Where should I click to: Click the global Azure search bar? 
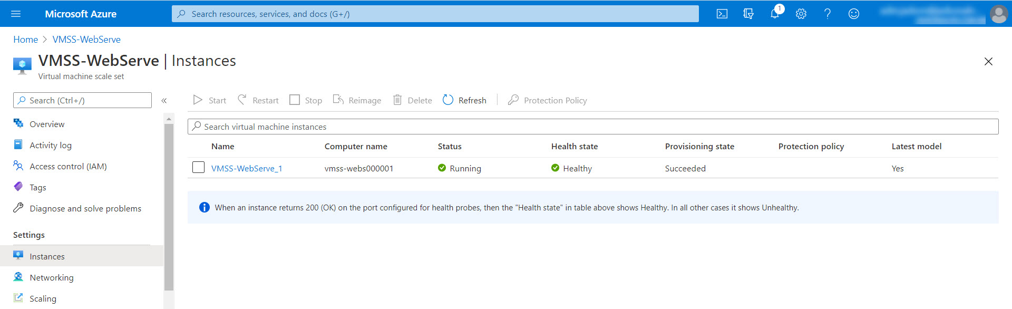click(435, 14)
